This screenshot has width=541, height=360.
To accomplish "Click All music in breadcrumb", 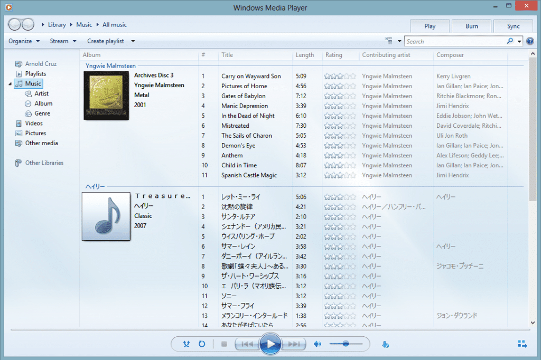I will (115, 25).
